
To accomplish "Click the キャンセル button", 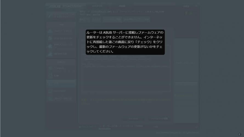I will pyautogui.click(x=133, y=119).
